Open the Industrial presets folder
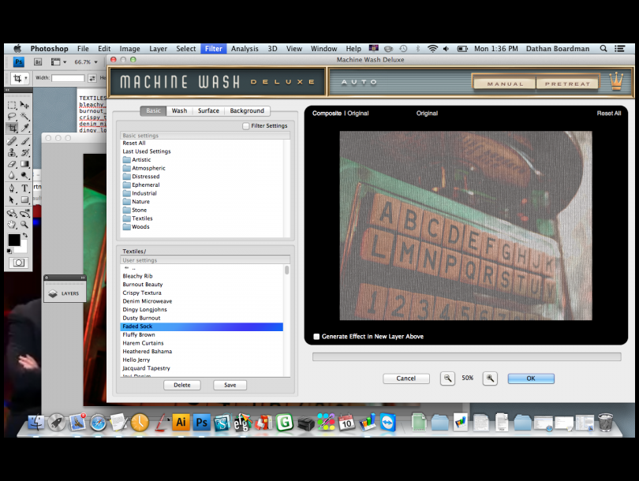This screenshot has height=481, width=639. 144,193
